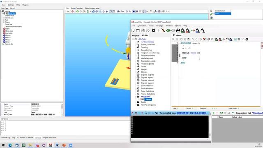Open the Options menu in Kawasaki IDE
Viewport: 263px width, 148px height.
coord(178,25)
